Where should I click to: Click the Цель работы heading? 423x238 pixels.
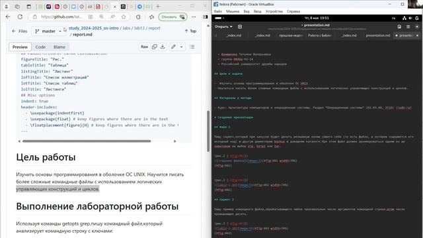tap(46, 157)
